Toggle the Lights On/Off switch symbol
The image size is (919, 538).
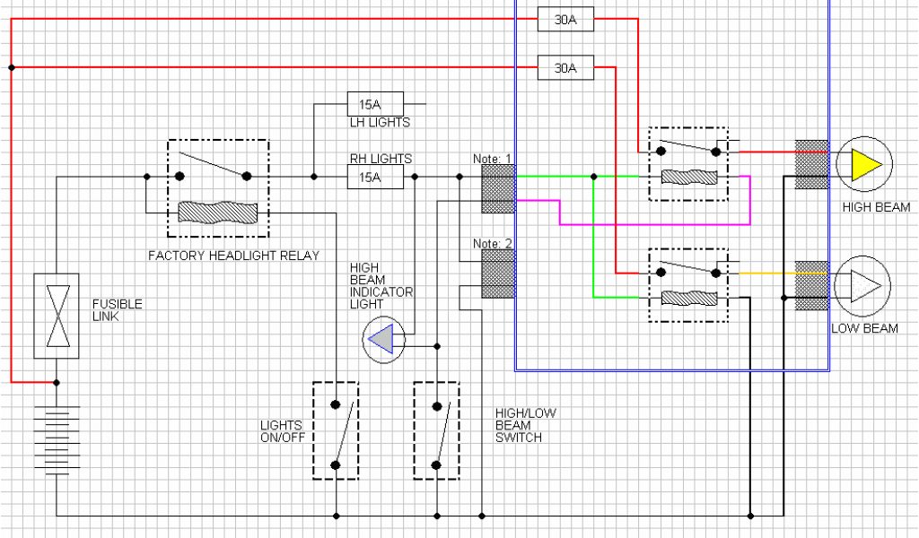point(336,430)
